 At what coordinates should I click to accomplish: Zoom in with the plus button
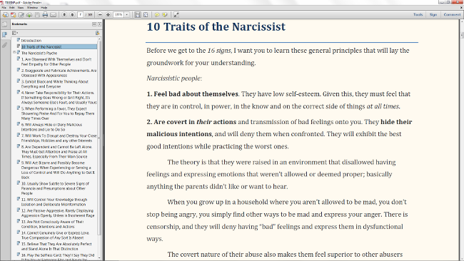108,14
